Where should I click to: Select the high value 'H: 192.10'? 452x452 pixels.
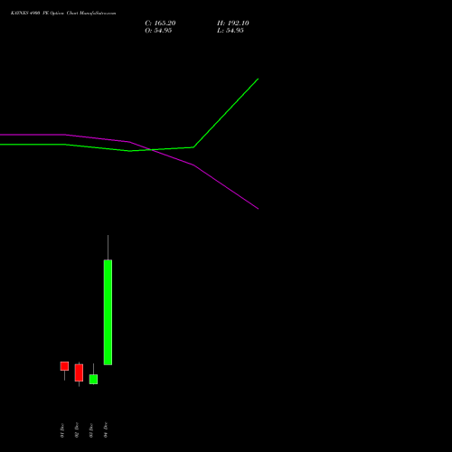pos(233,24)
